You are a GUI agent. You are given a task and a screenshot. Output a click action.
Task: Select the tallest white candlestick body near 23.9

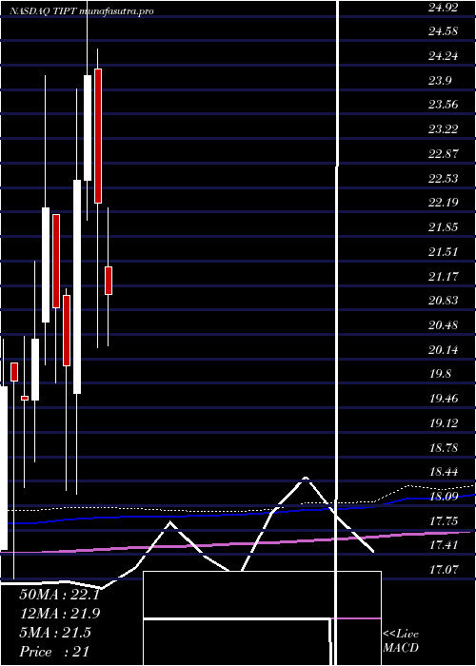click(x=88, y=127)
